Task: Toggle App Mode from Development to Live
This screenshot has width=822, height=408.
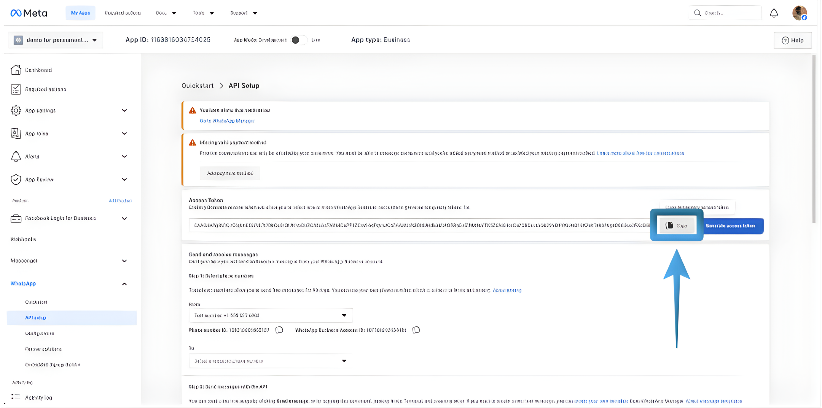Action: (299, 40)
